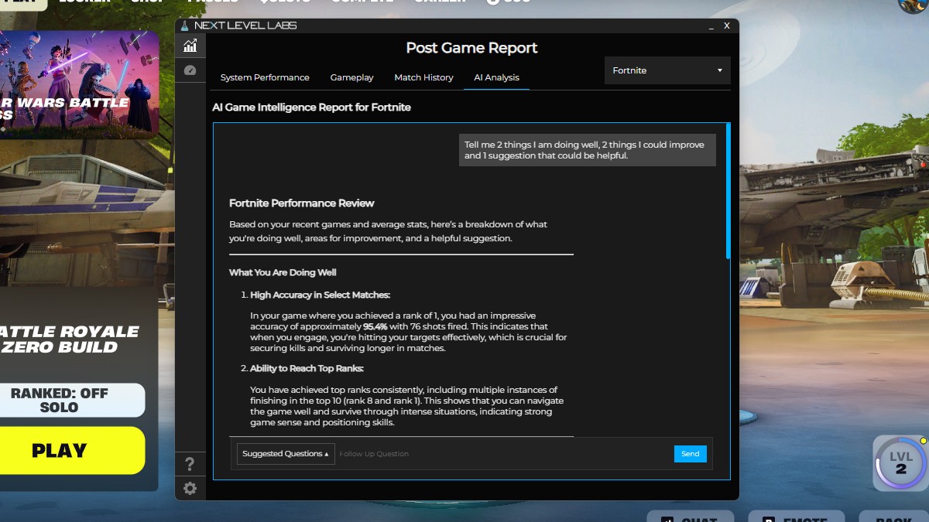Open the speedometer gauge sidebar icon

tap(190, 70)
